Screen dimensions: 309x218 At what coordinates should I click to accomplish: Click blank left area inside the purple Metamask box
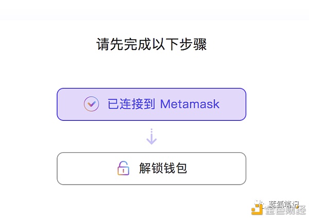coord(70,104)
